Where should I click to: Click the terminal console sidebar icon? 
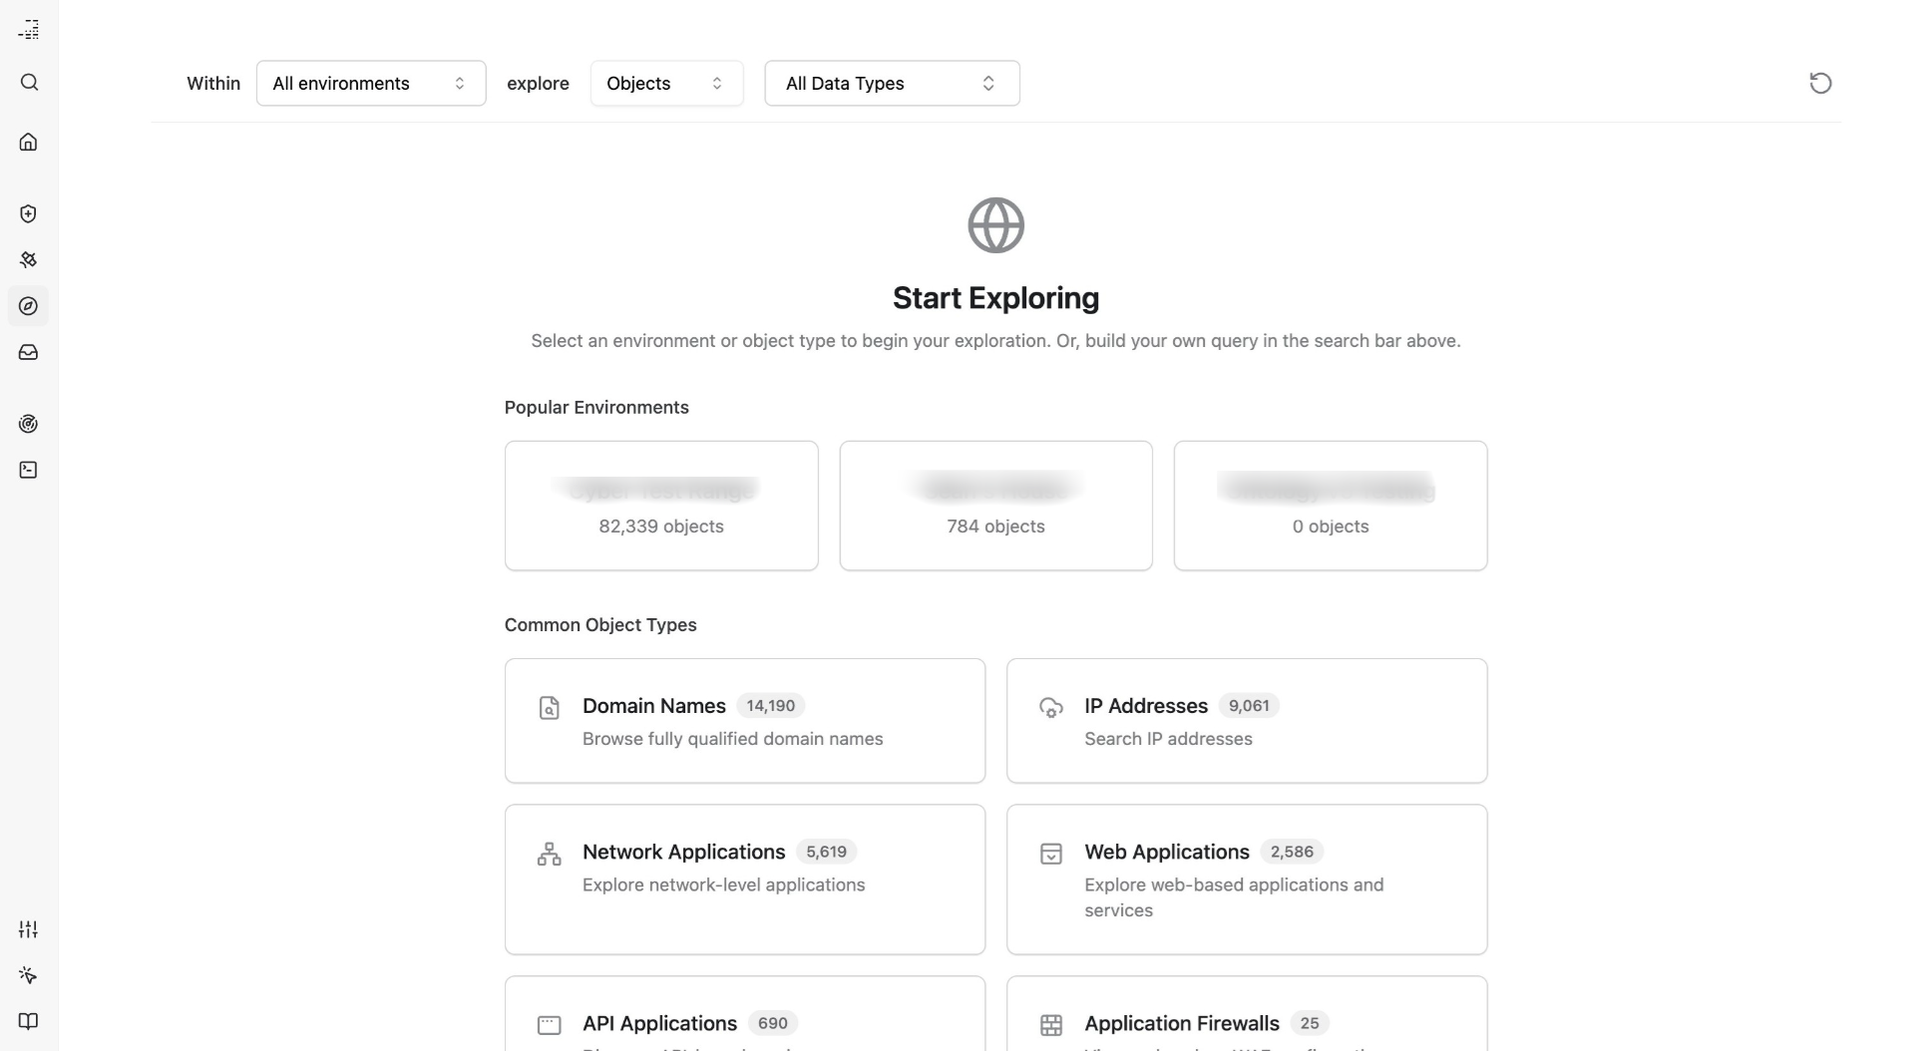[x=29, y=470]
